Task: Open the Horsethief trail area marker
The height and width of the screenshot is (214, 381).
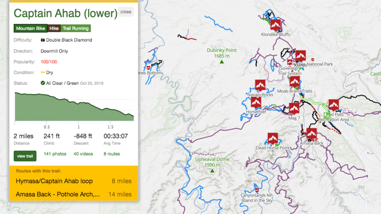Action: [256, 102]
